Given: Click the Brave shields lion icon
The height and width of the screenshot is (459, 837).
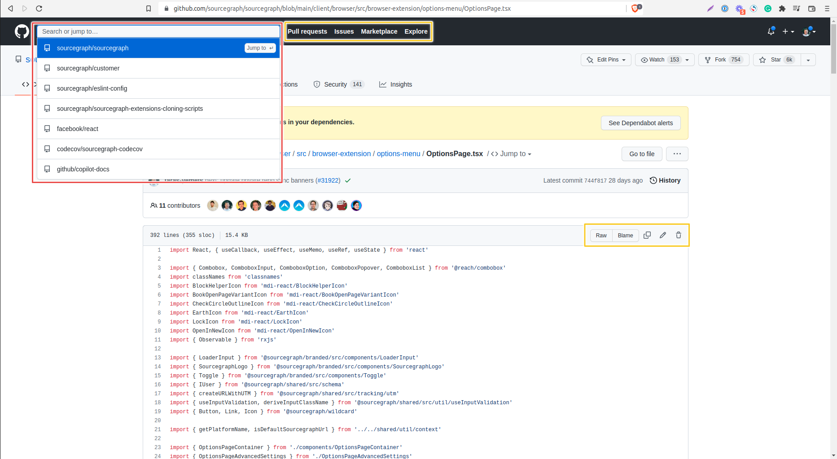Looking at the screenshot, I should tap(635, 8).
